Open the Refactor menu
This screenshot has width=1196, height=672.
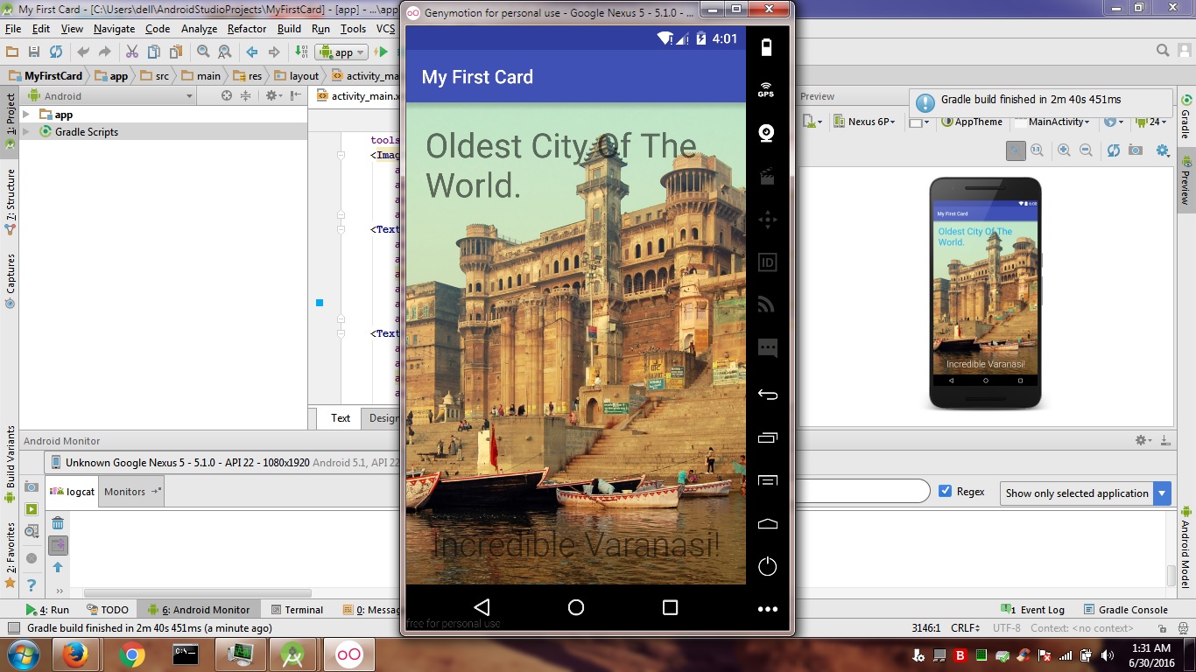click(247, 29)
